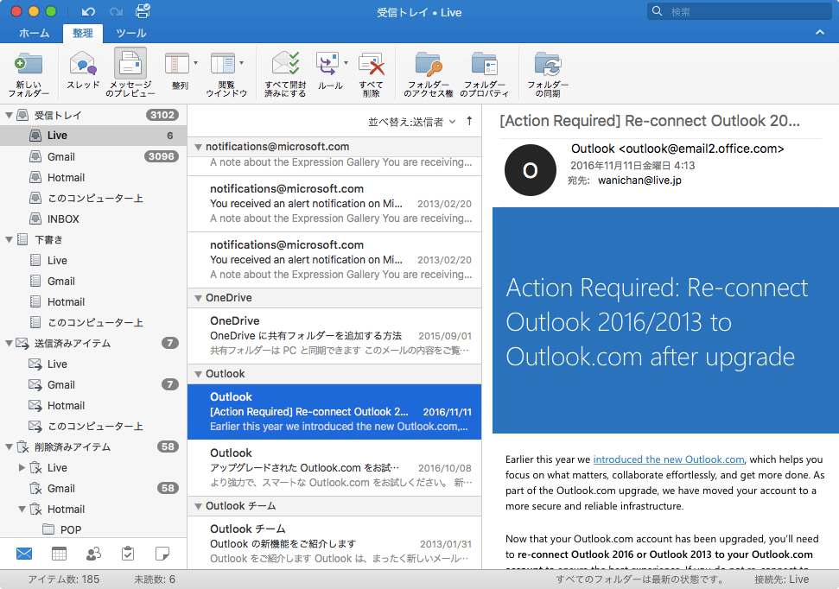Switch to the Home (ホーム) tab
839x589 pixels.
coord(35,33)
